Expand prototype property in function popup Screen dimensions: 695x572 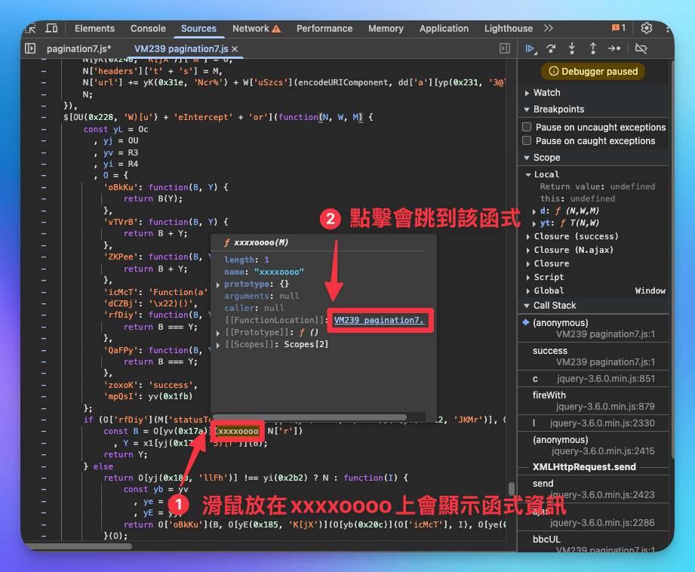tap(218, 284)
